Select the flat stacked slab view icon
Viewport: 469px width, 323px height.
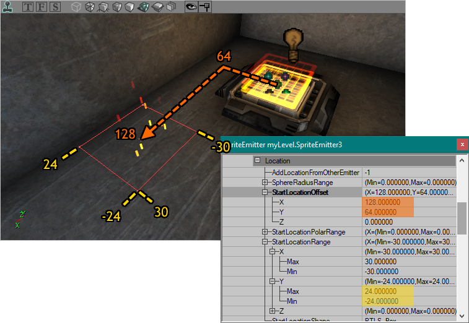[157, 7]
